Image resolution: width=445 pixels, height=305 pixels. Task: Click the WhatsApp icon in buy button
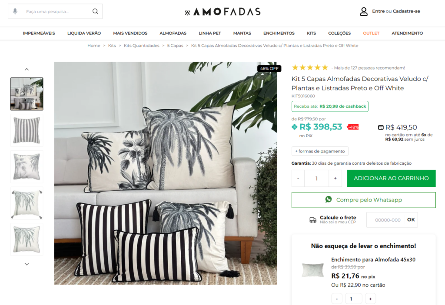tap(329, 199)
